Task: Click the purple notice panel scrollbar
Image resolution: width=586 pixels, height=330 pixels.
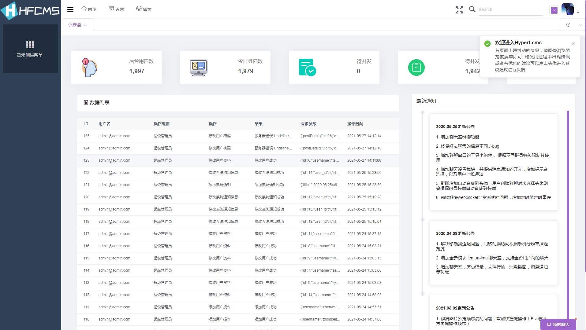Action: [568, 215]
